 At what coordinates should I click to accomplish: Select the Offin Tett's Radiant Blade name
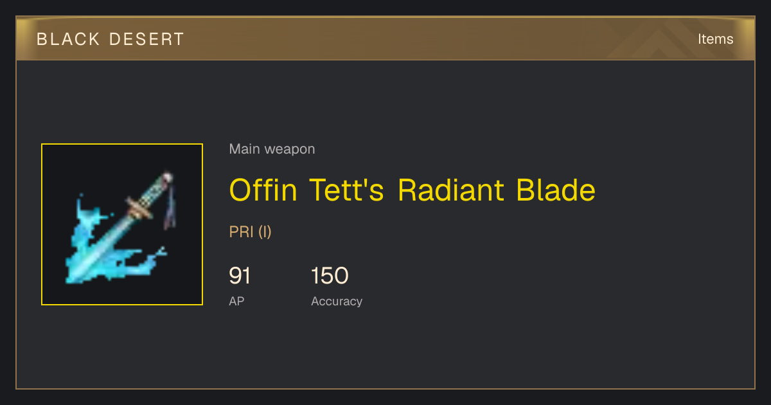(412, 190)
